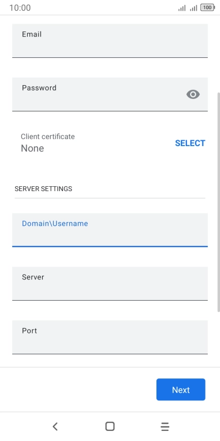The width and height of the screenshot is (220, 441).
Task: Continue with the Next button
Action: pyautogui.click(x=180, y=390)
